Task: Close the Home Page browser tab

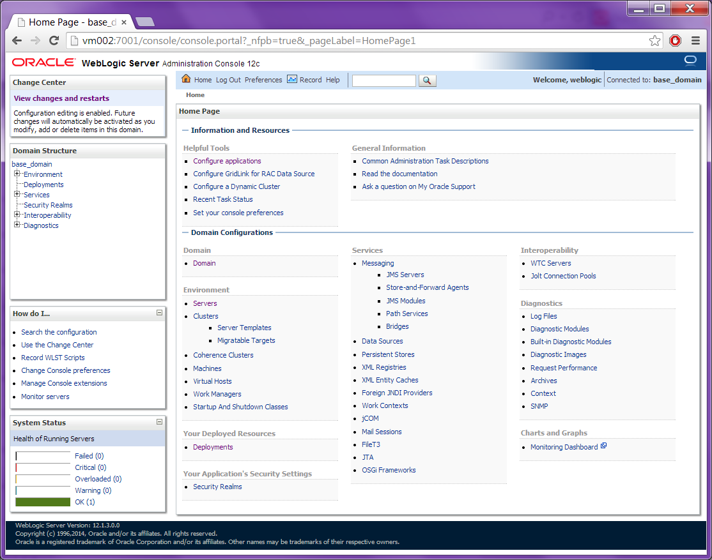Action: click(x=124, y=22)
